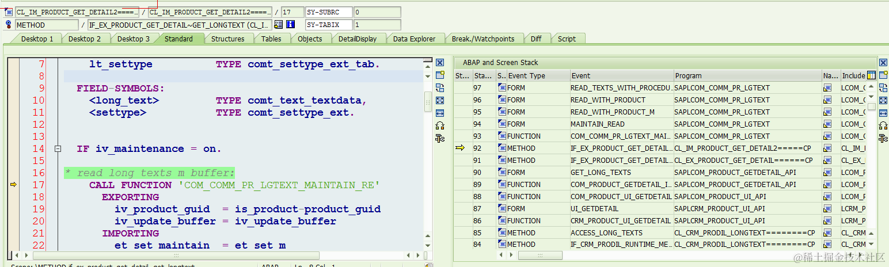Click the SY-TABIX field

point(329,25)
